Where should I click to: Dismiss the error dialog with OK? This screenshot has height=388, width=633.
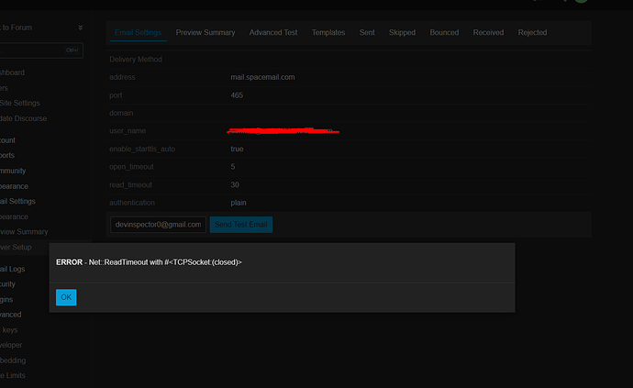pyautogui.click(x=66, y=297)
